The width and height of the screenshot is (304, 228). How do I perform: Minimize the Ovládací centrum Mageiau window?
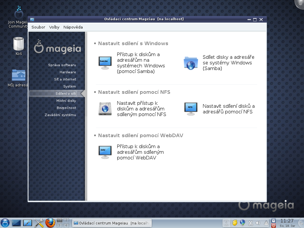tap(249, 20)
